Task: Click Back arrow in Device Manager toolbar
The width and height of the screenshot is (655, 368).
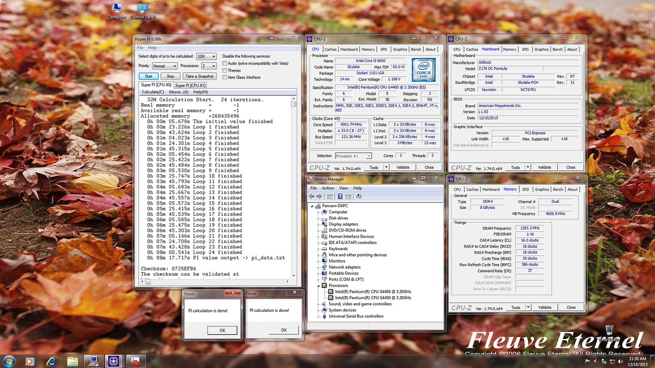Action: coord(312,196)
